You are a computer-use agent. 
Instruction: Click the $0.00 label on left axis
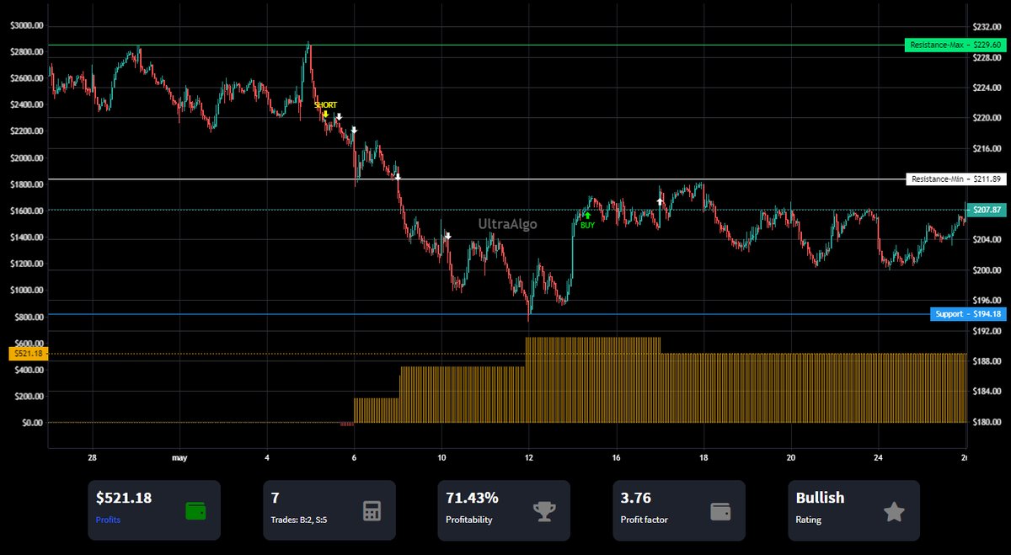30,422
